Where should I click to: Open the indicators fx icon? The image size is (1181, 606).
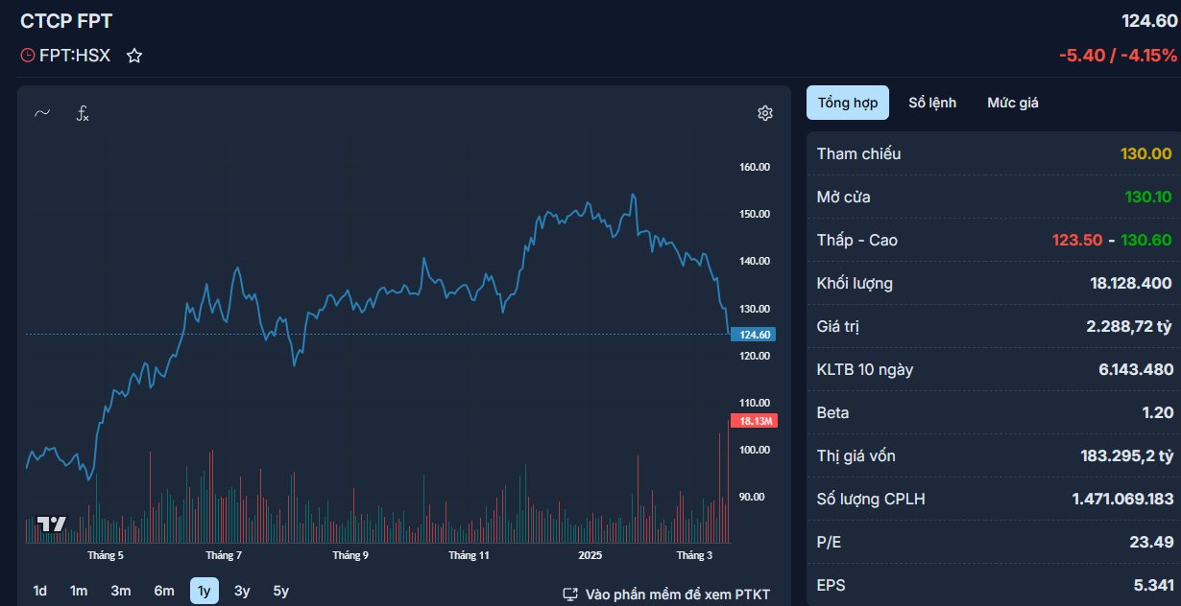coord(84,113)
